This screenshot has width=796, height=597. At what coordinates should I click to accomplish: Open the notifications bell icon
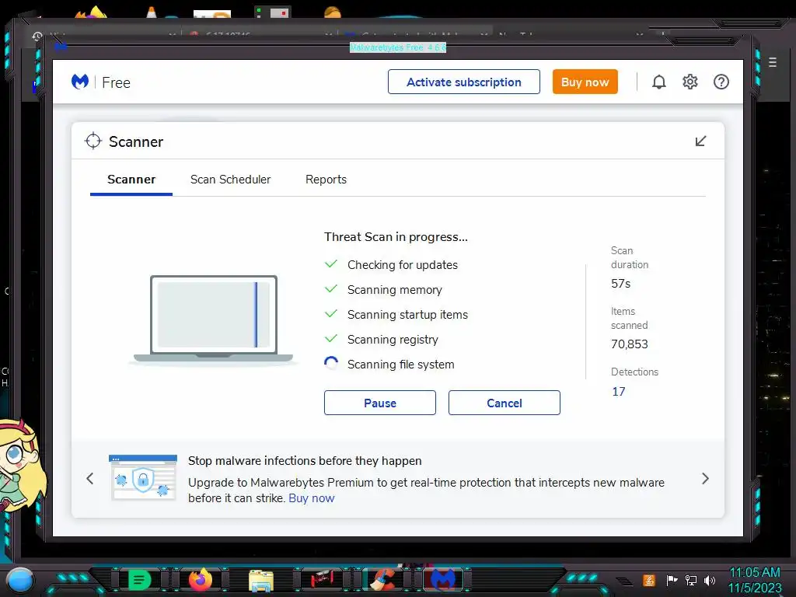click(x=658, y=82)
